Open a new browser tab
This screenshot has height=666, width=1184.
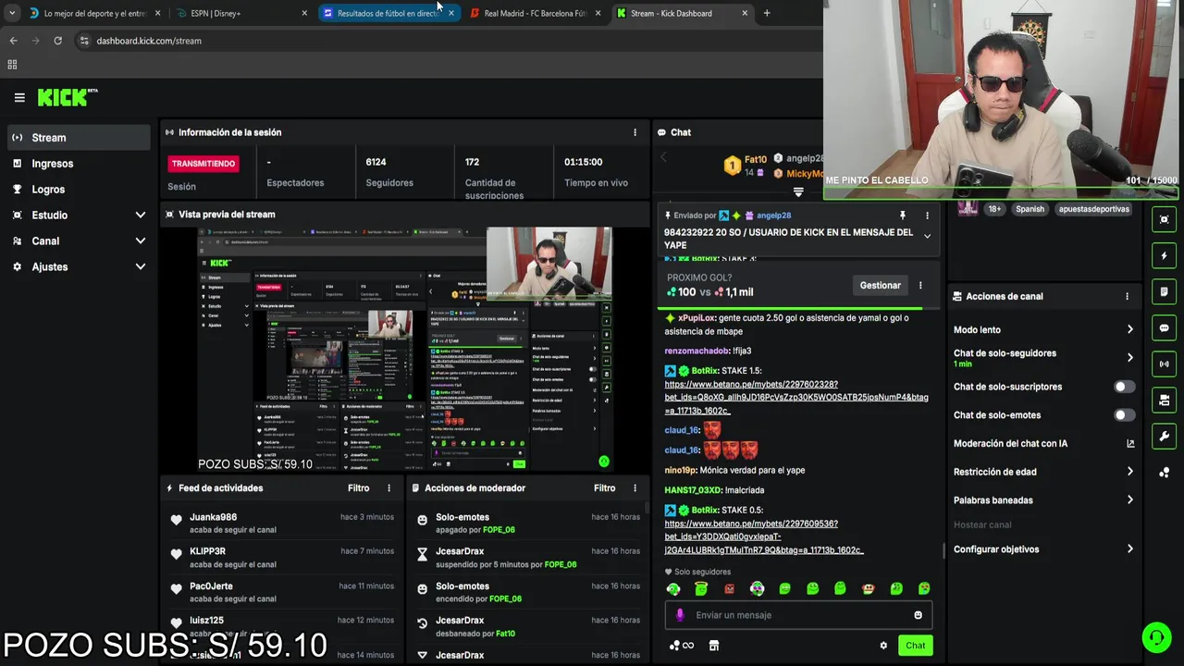click(x=766, y=13)
